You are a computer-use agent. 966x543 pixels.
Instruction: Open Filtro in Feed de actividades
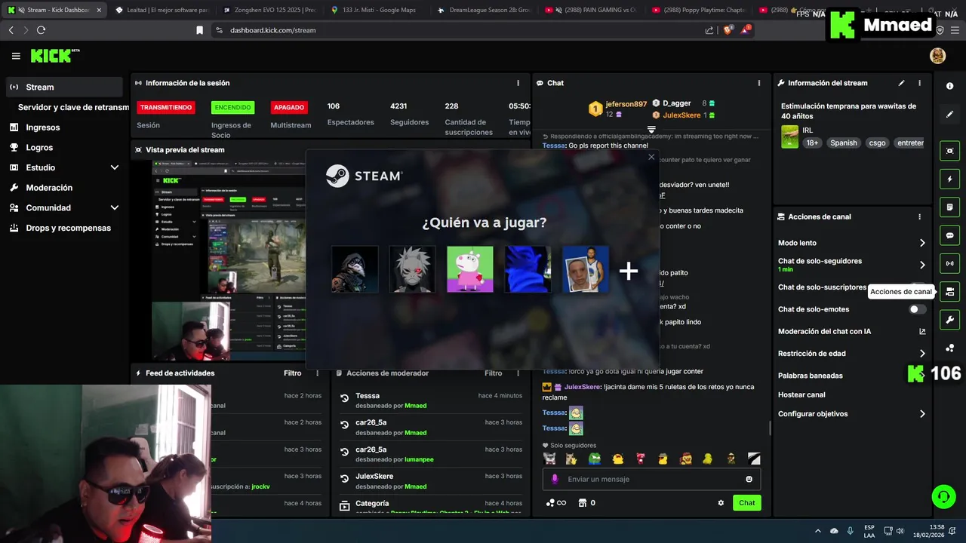[x=293, y=373]
